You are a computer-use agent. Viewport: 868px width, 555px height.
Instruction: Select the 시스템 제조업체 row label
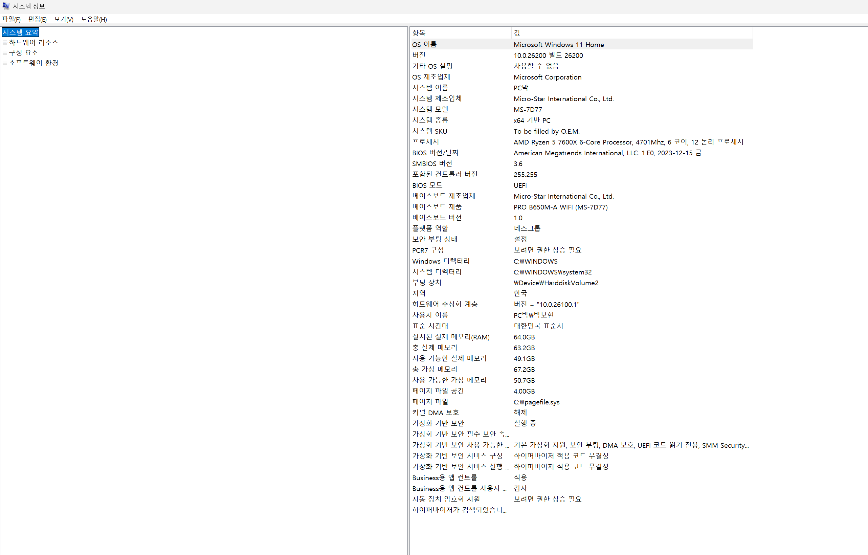coord(437,98)
